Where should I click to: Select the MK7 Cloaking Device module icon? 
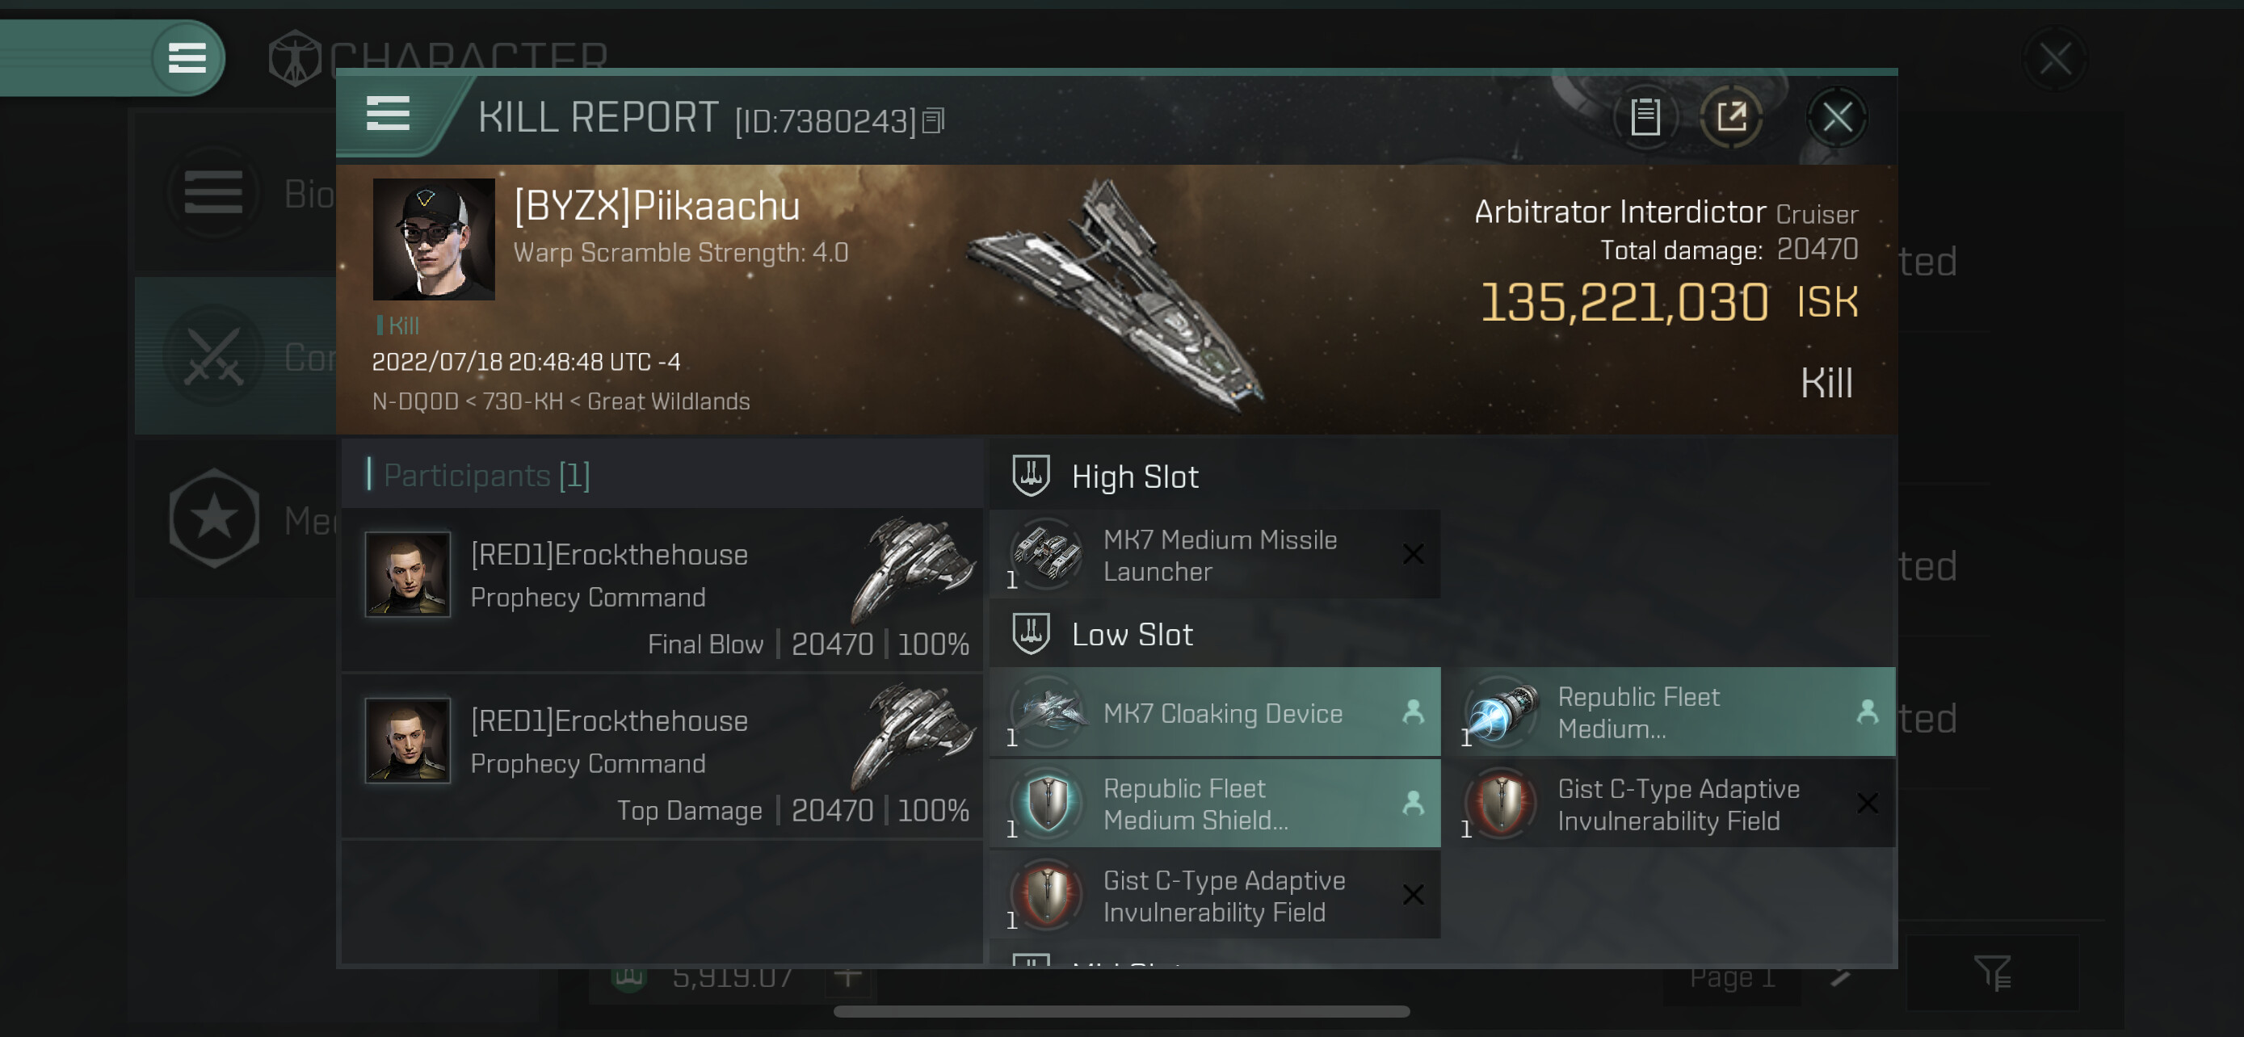1048,712
